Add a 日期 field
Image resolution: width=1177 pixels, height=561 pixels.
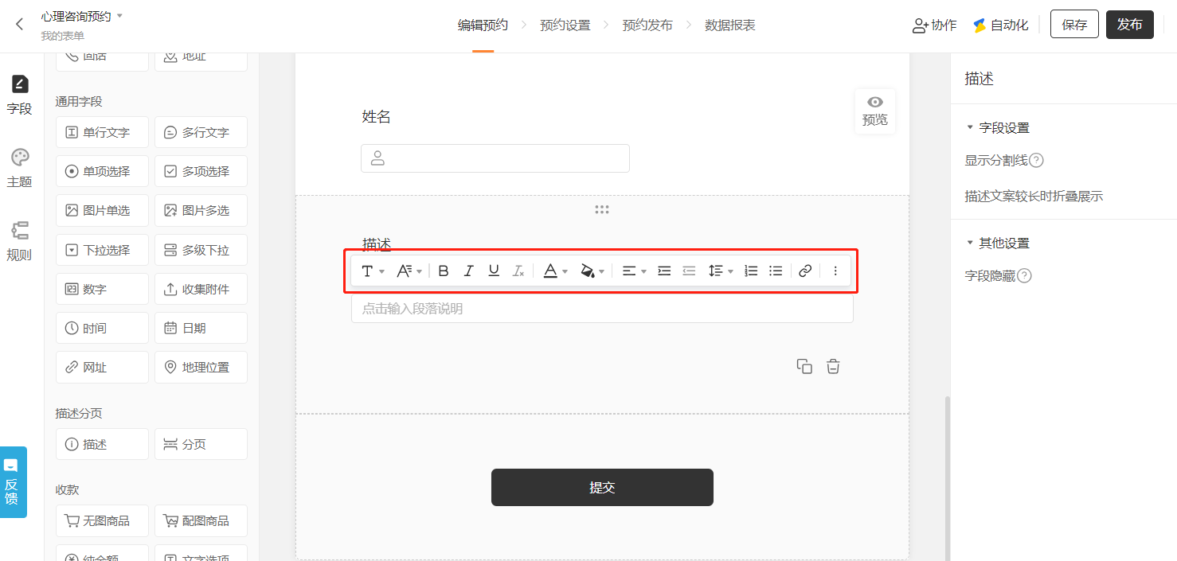click(201, 328)
